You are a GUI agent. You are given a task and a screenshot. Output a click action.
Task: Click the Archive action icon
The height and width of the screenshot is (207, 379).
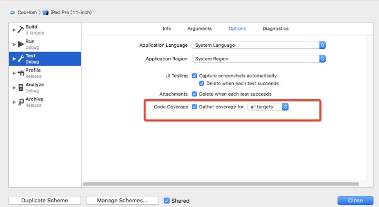pos(21,102)
